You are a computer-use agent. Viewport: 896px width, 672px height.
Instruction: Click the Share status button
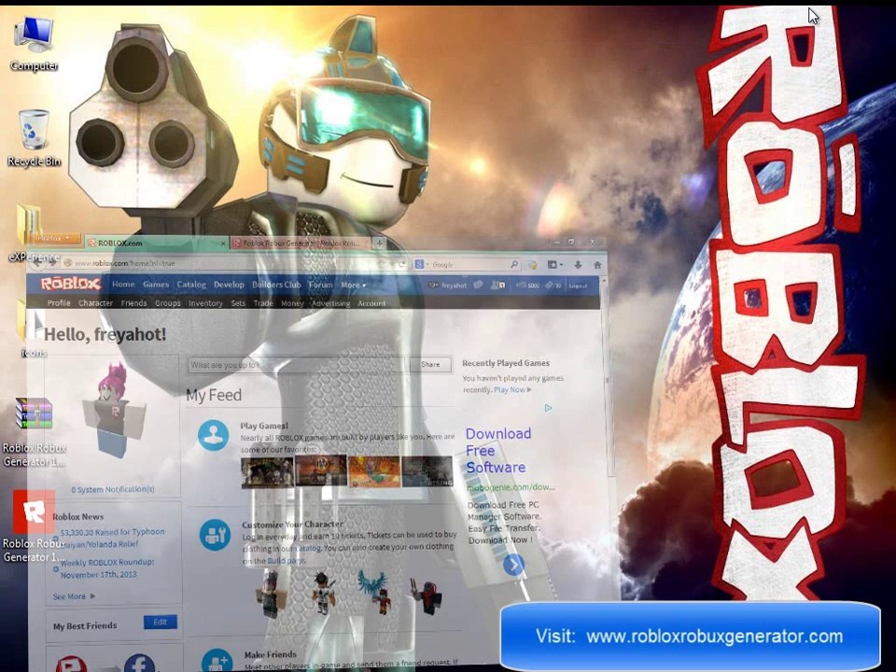[x=431, y=365]
